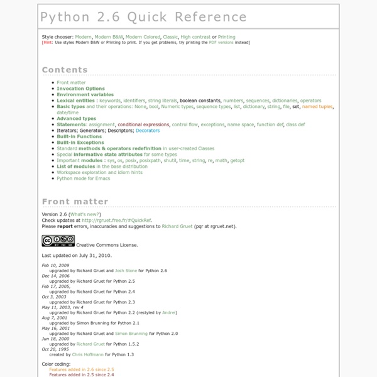The height and width of the screenshot is (377, 377).
Task: Go to Front matter in contents
Action: tap(71, 82)
